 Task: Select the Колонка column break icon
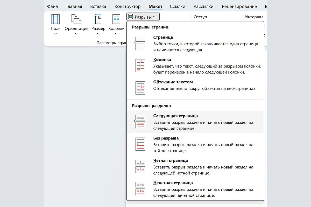coord(140,65)
